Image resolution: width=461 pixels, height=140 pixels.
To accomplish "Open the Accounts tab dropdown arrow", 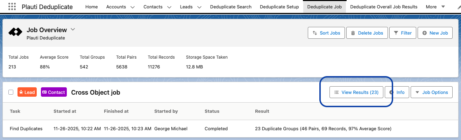I will click(132, 7).
